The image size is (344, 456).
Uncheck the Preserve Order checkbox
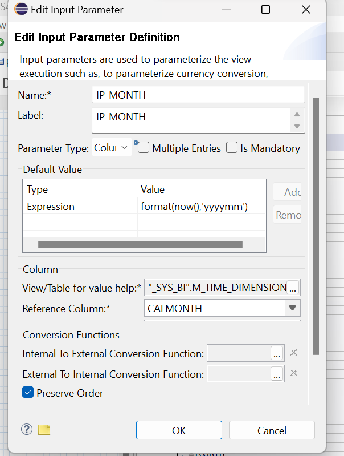[28, 393]
